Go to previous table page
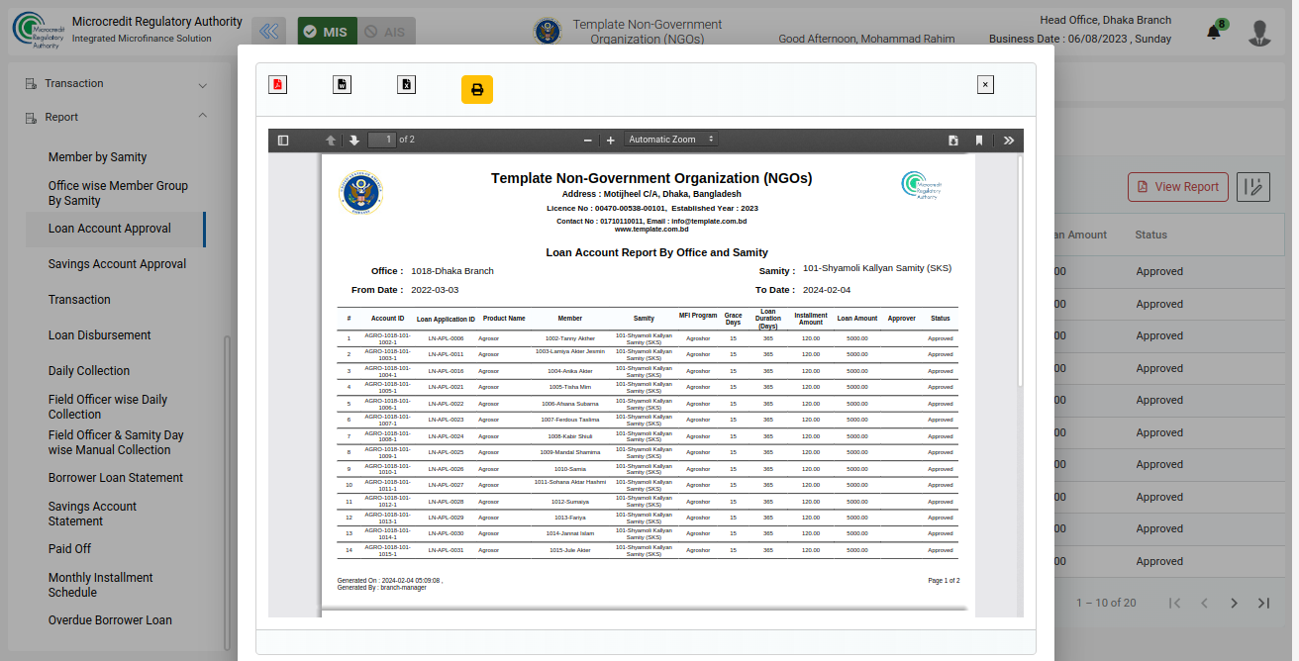Image resolution: width=1299 pixels, height=661 pixels. coord(1205,603)
